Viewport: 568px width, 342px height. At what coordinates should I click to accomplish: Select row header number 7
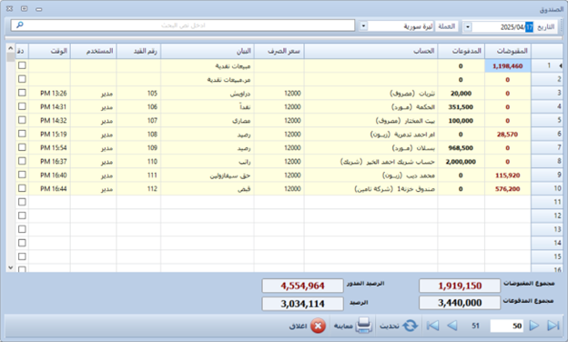click(547, 147)
